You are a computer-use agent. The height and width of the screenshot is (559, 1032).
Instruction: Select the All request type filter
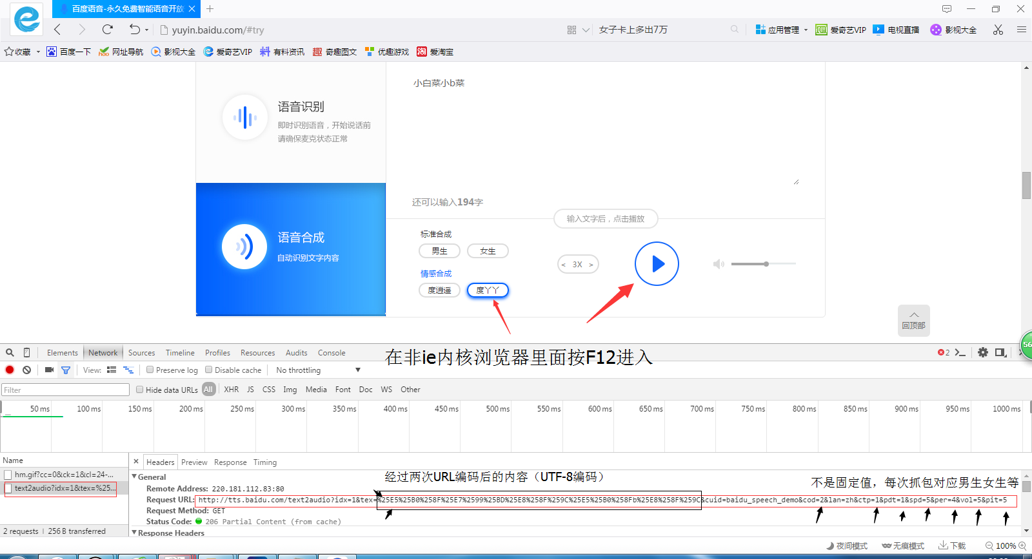pos(208,389)
